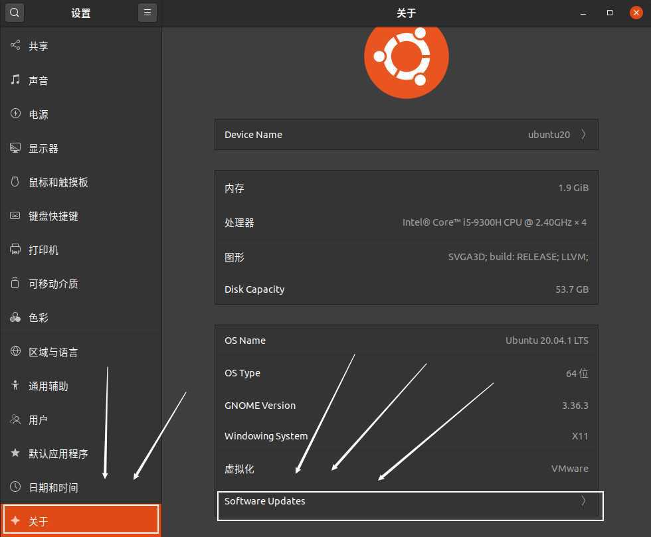This screenshot has width=651, height=537.
Task: Click the Windowing System value X11
Action: [580, 436]
